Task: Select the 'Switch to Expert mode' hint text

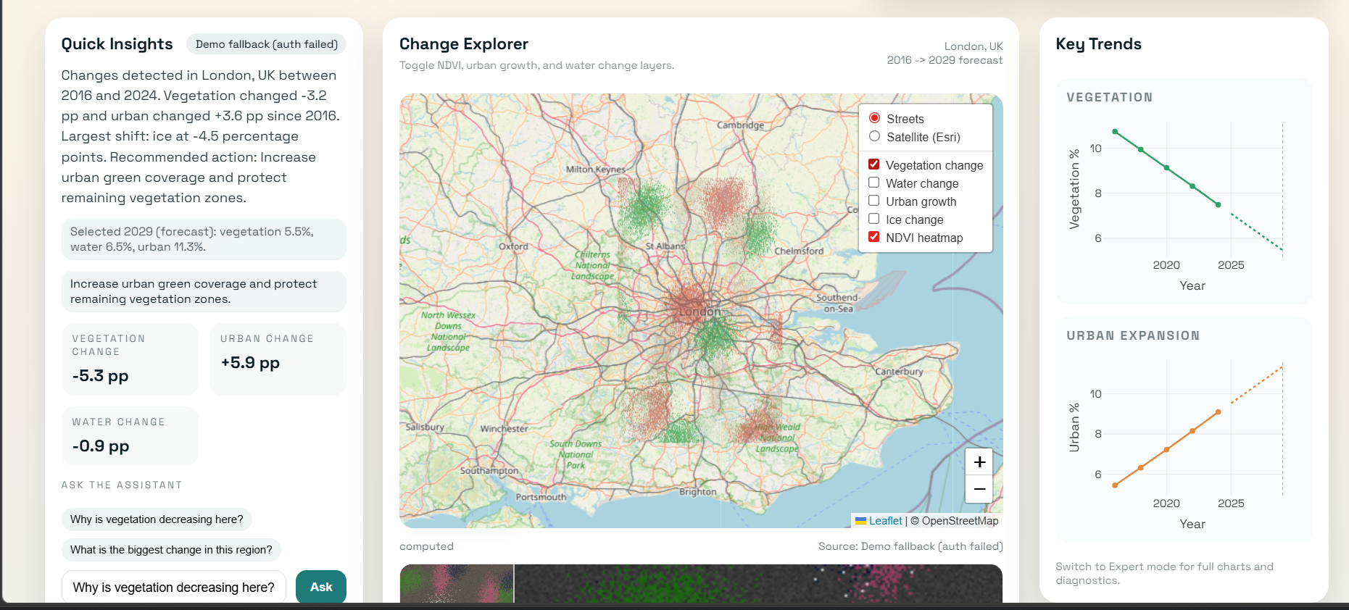Action: point(1164,573)
